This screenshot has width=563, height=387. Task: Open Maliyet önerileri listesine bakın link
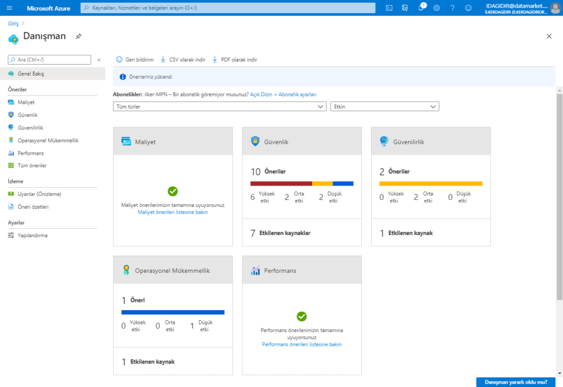tap(173, 212)
